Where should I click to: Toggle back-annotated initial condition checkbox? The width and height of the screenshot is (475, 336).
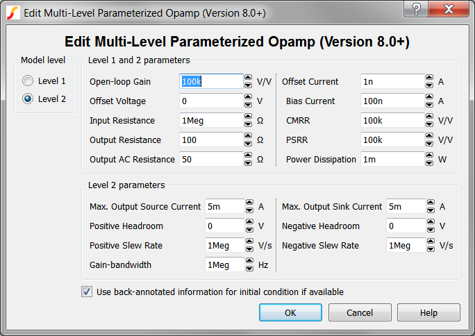pos(87,292)
